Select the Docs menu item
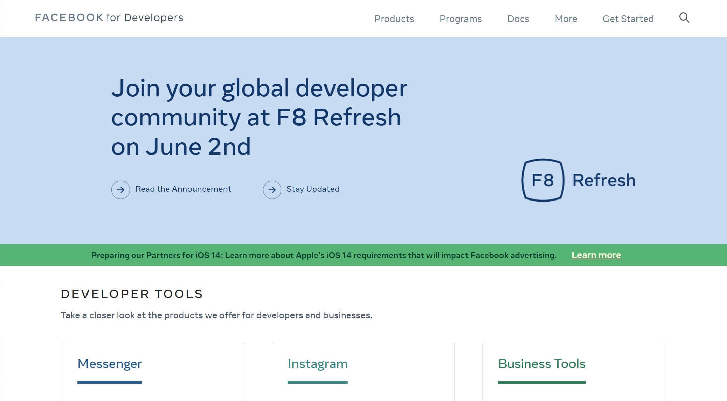Image resolution: width=727 pixels, height=401 pixels. click(x=518, y=18)
